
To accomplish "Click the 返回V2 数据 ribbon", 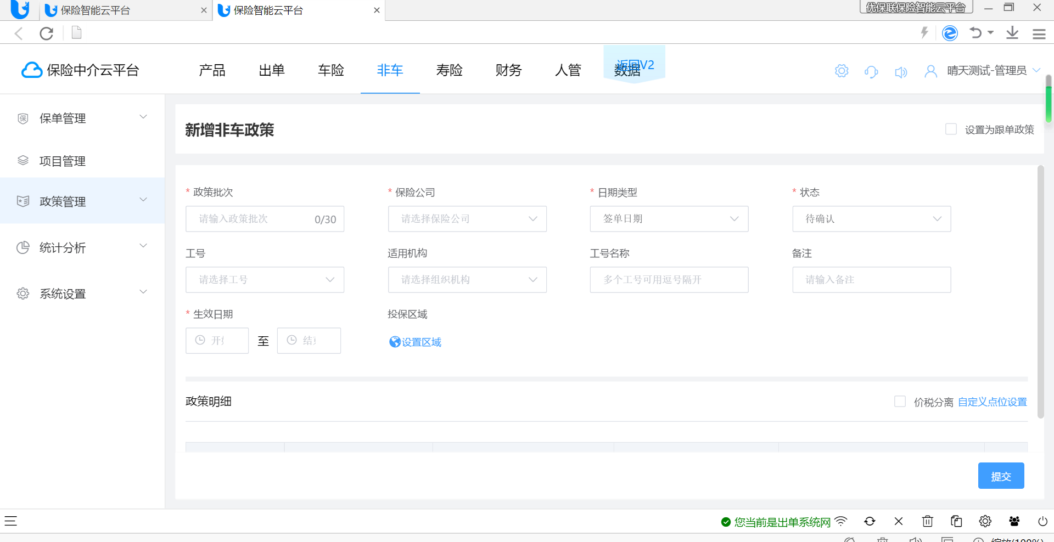I will pos(634,65).
